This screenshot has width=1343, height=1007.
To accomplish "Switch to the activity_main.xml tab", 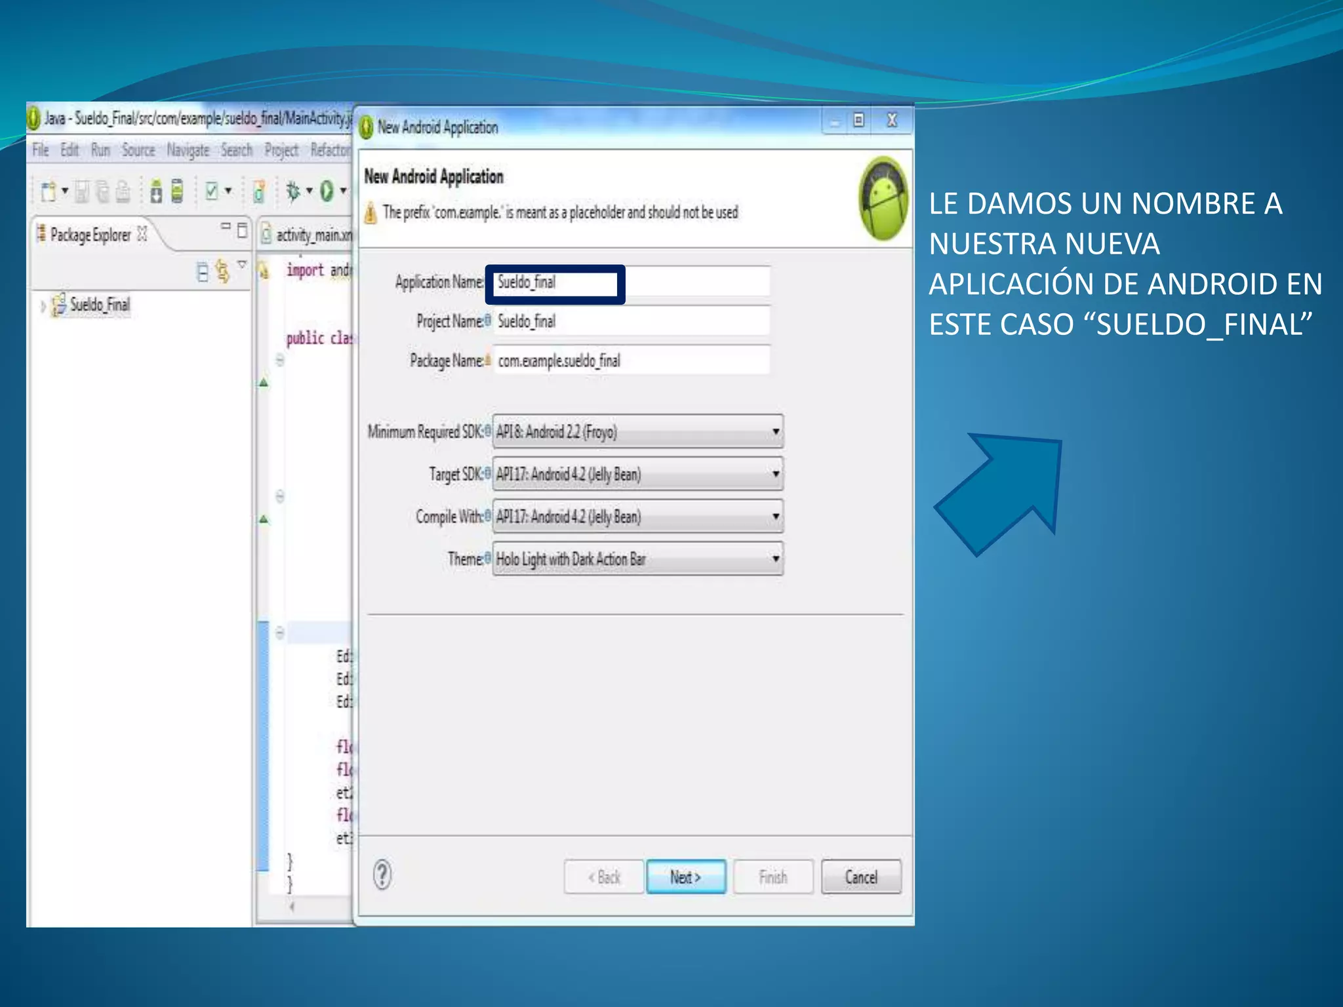I will pyautogui.click(x=308, y=235).
